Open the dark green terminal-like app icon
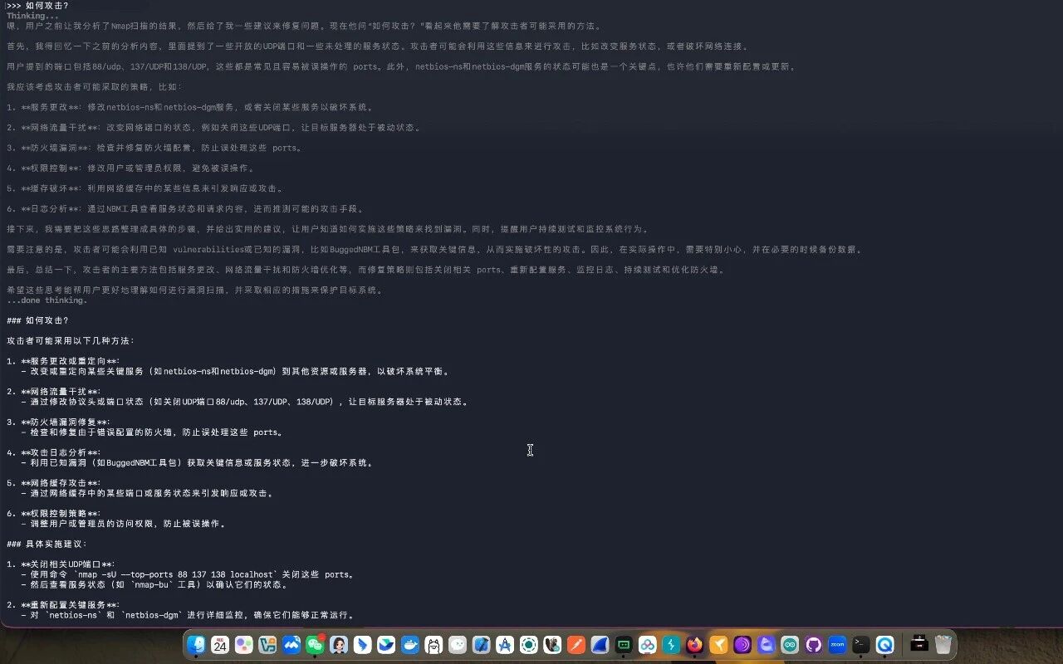 pos(624,645)
